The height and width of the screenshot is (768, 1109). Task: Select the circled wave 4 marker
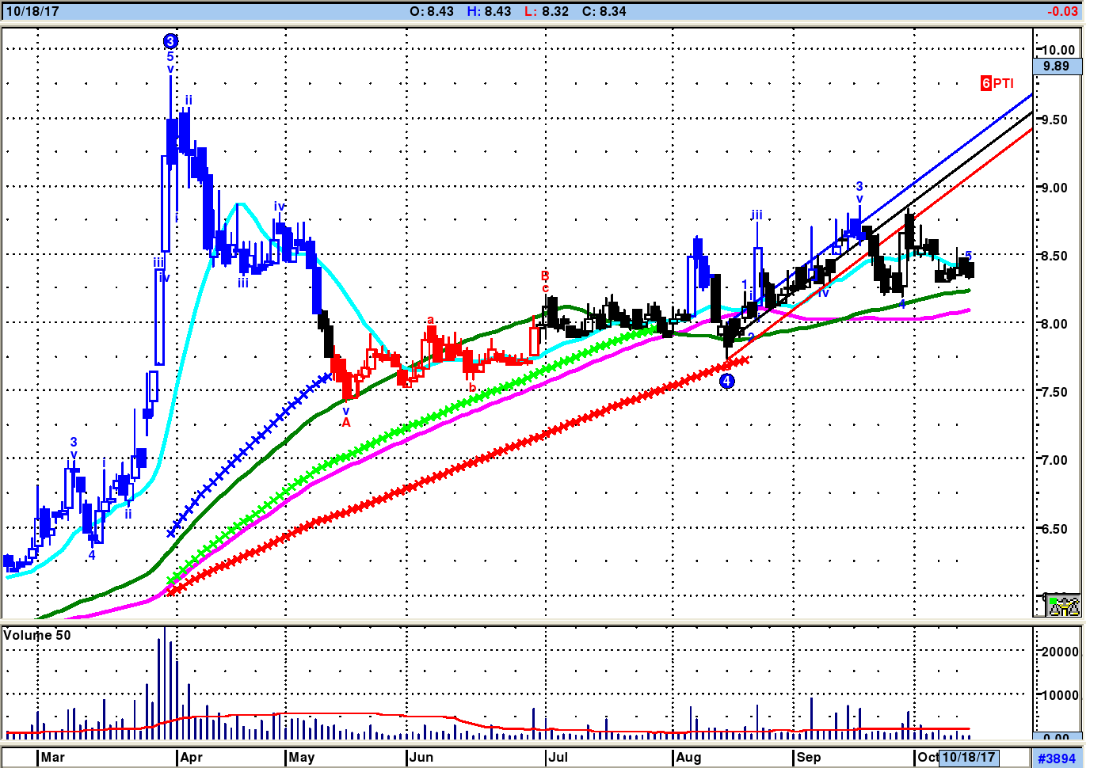click(x=726, y=381)
